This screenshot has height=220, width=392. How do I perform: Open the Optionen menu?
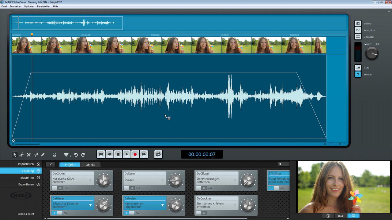(29, 6)
